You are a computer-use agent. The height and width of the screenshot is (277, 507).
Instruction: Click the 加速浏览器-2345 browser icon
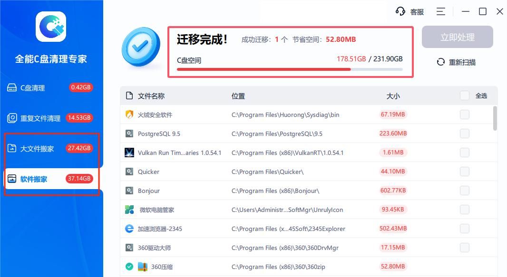pos(129,229)
